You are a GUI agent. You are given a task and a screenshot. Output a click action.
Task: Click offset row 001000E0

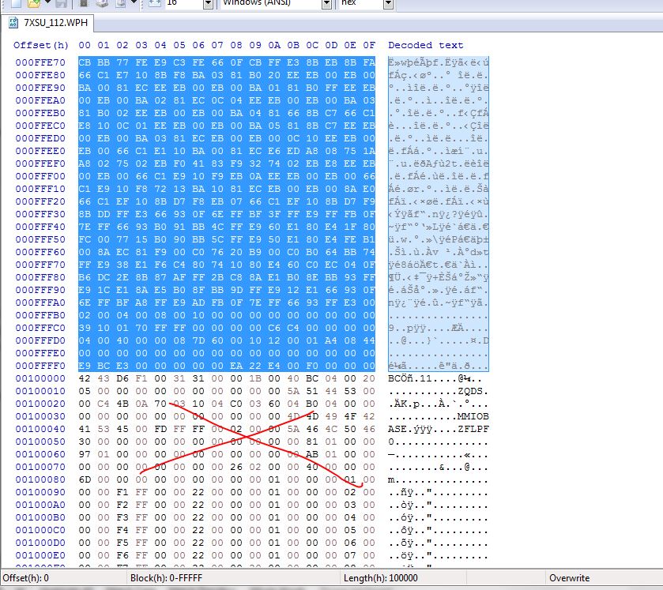pos(40,555)
